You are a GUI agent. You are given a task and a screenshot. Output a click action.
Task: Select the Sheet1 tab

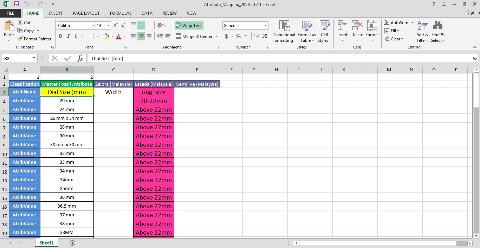point(46,243)
